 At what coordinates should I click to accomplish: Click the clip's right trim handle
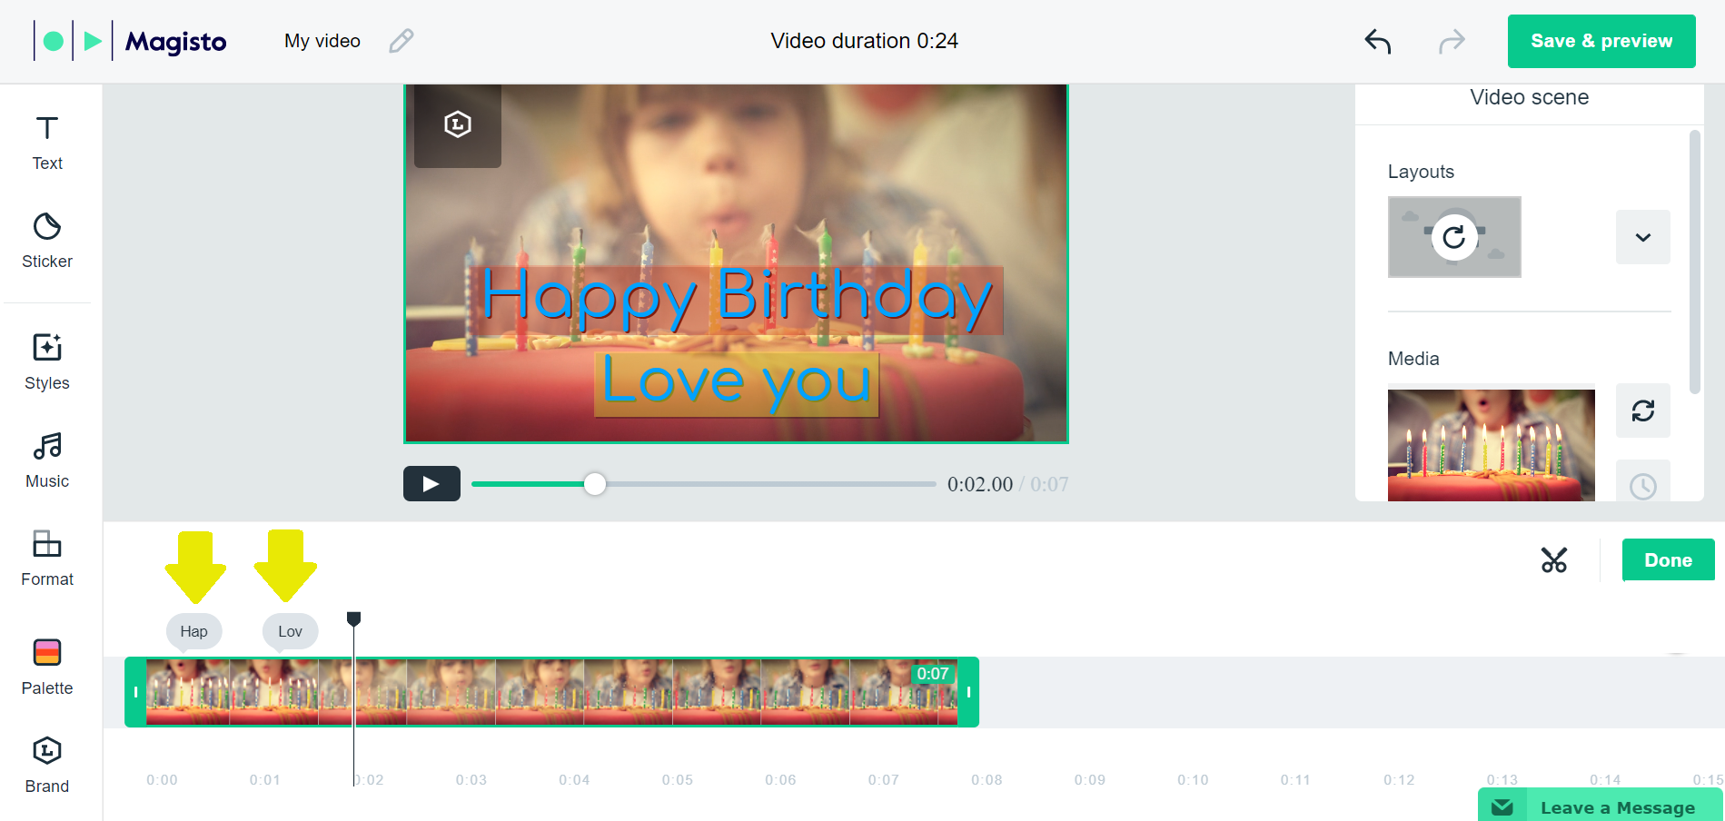point(968,692)
